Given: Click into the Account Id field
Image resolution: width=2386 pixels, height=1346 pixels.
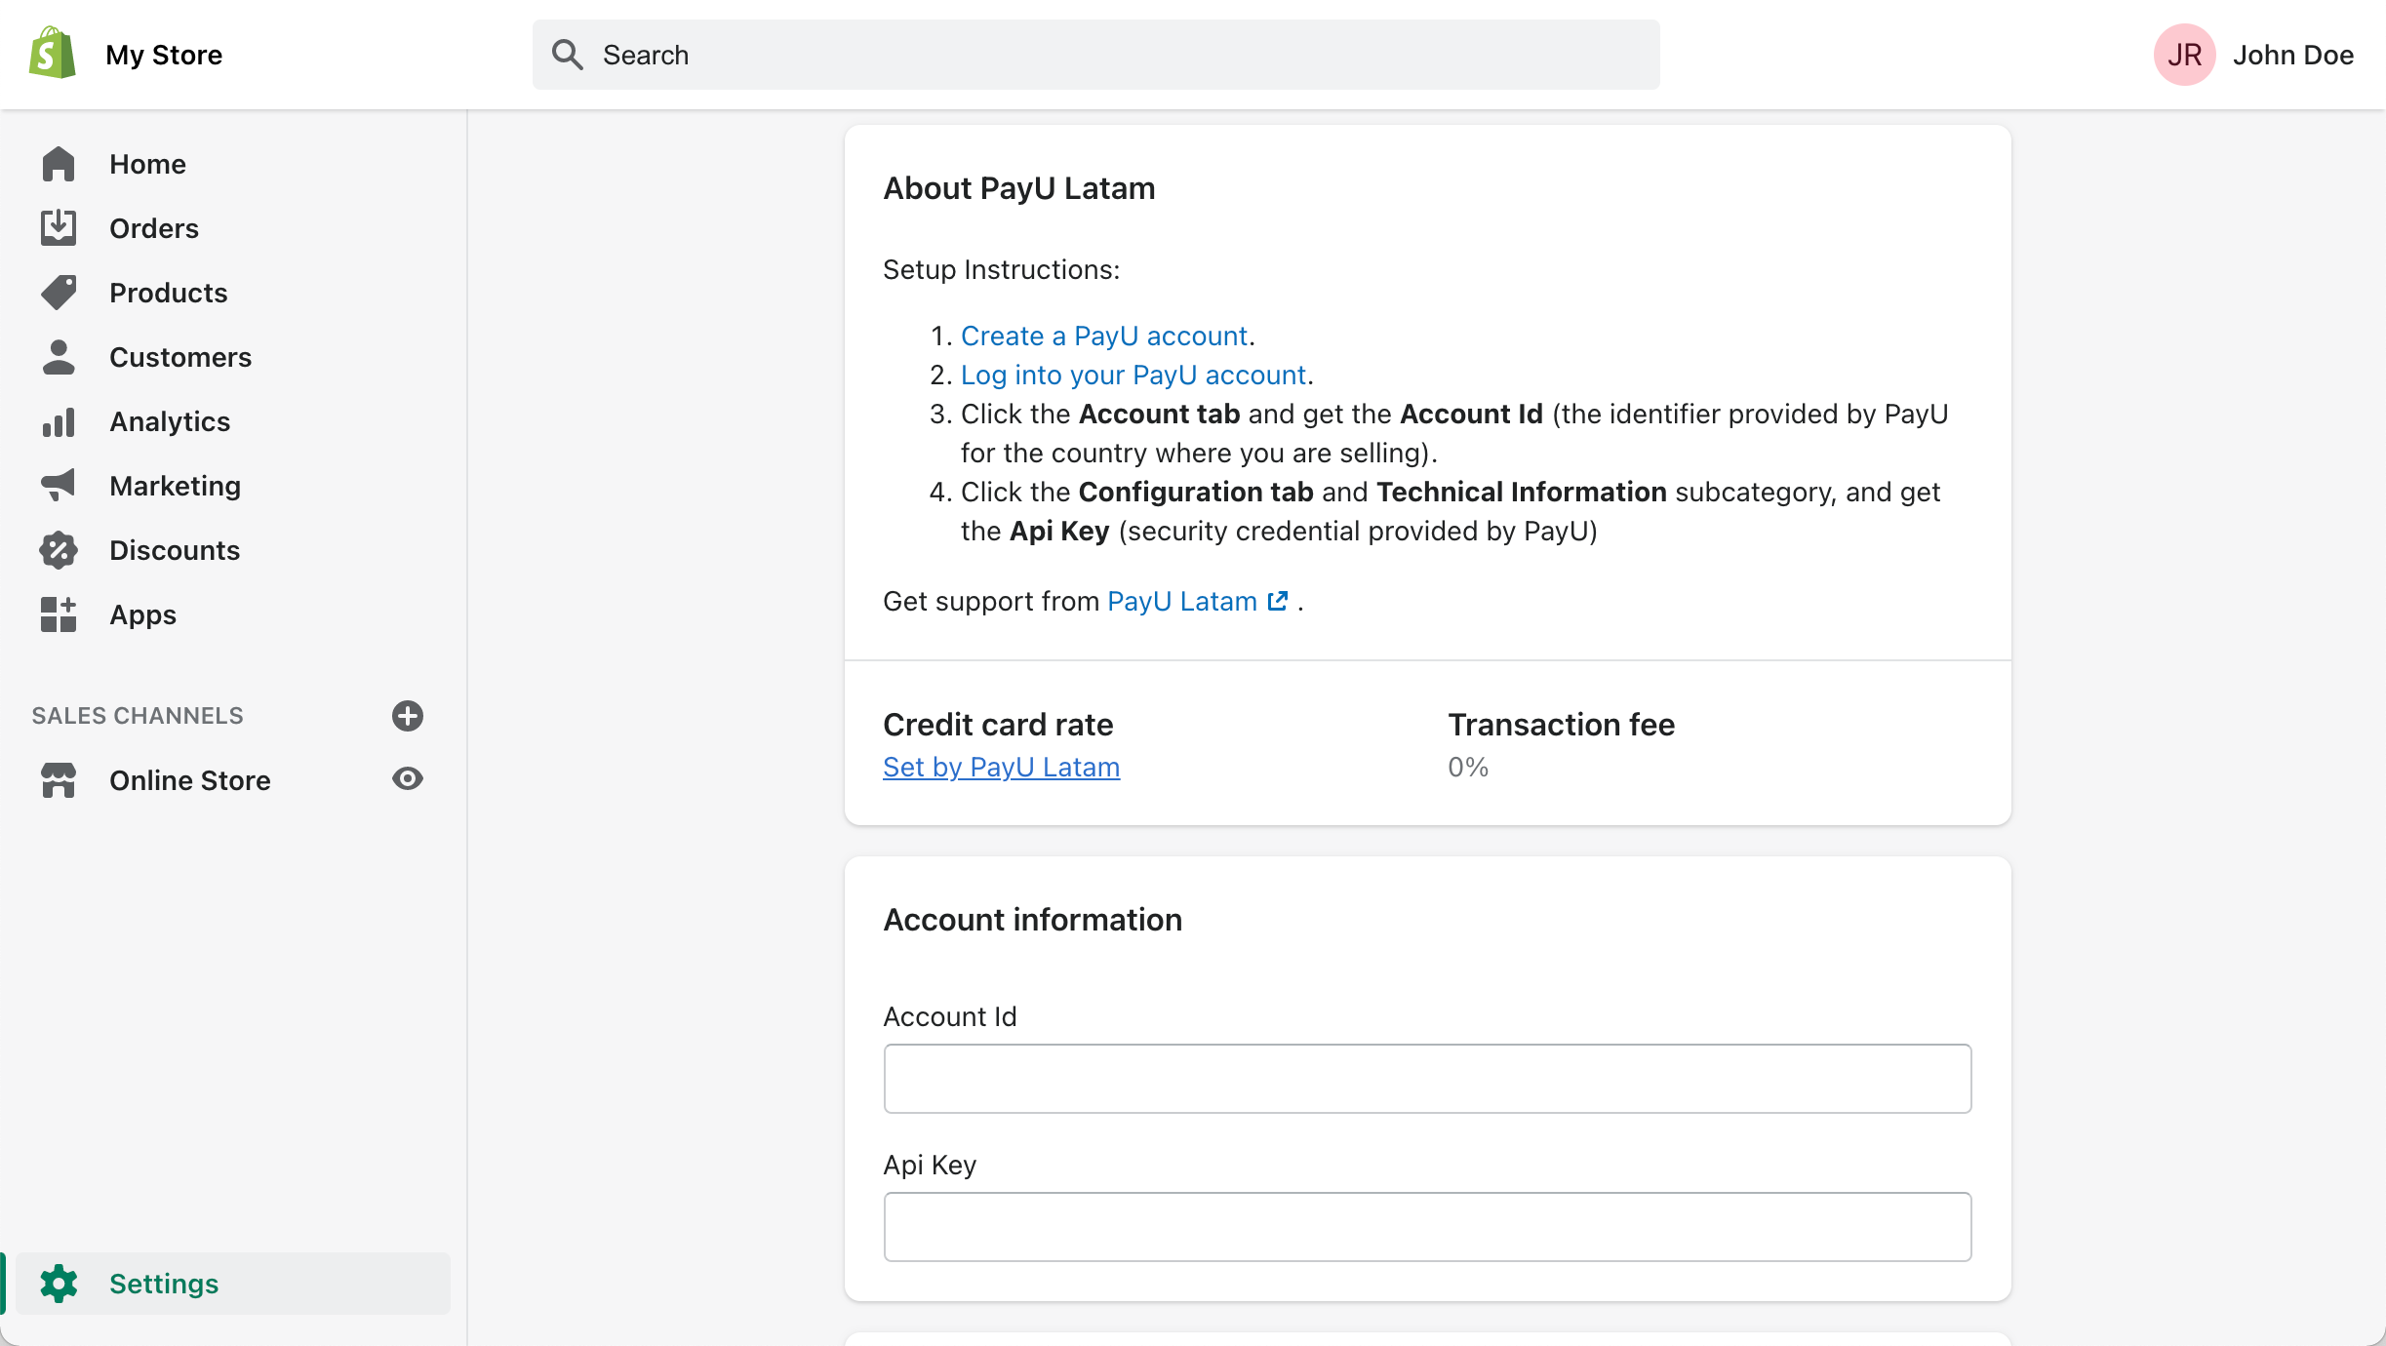Looking at the screenshot, I should point(1428,1079).
